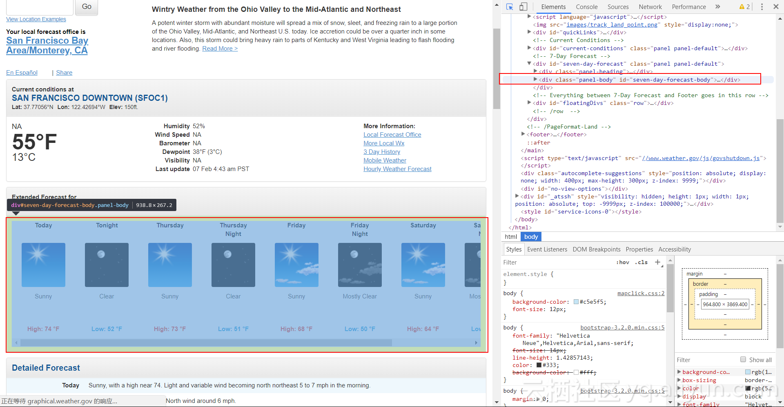Open the warnings counter icon
784x407 pixels.
click(744, 7)
